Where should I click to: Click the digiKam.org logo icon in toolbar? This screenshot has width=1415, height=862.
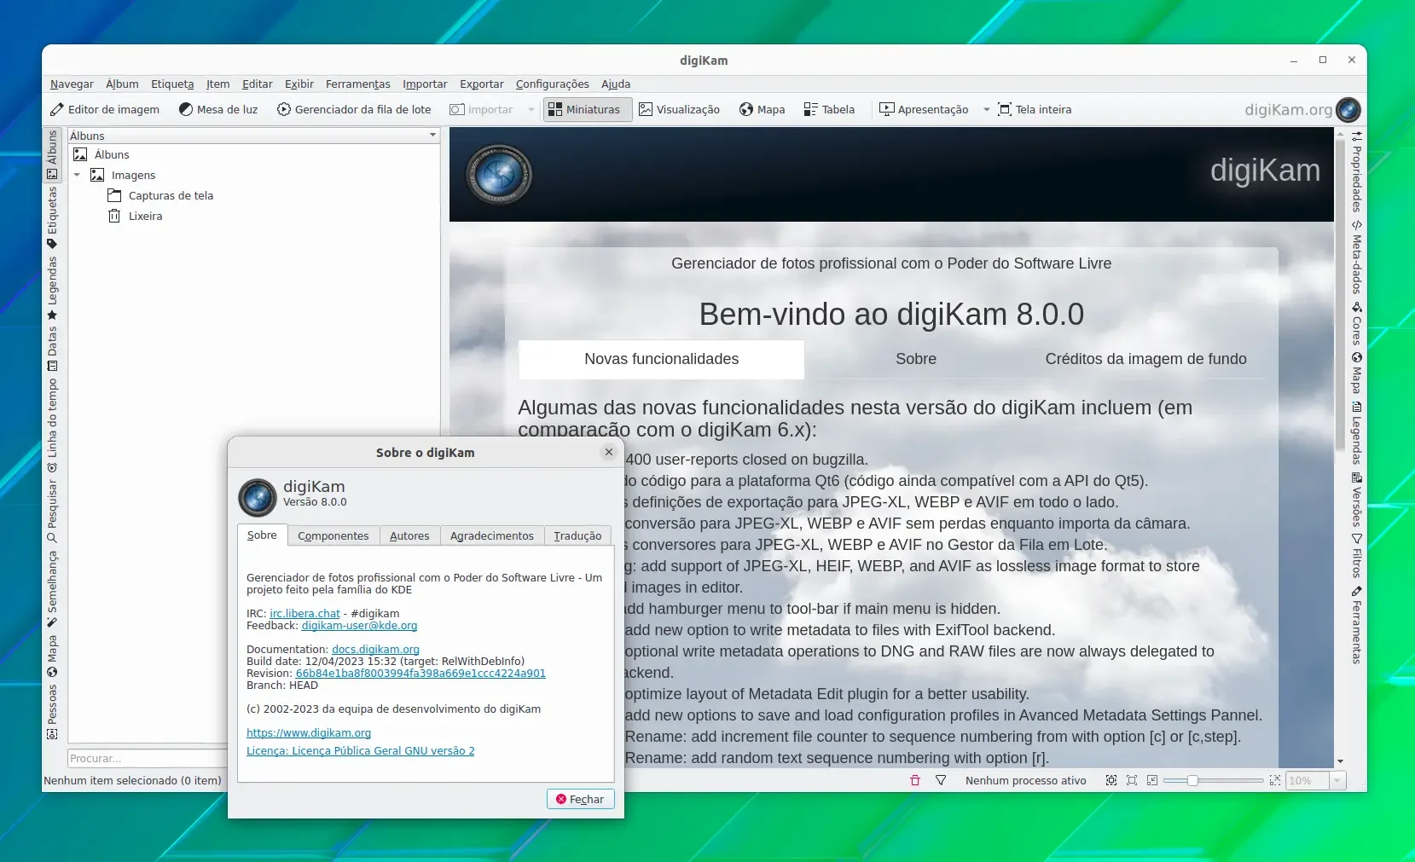point(1348,109)
